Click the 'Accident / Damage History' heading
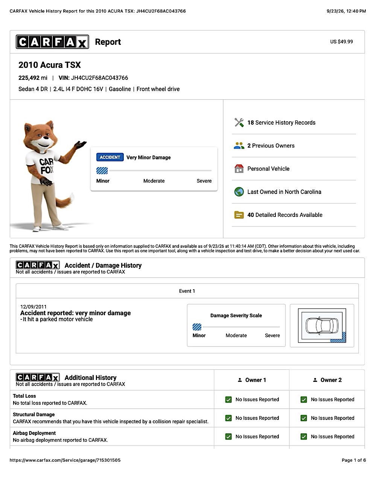Viewport: 374px width, 482px height. [103, 265]
